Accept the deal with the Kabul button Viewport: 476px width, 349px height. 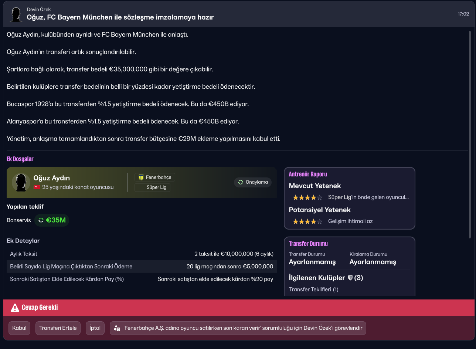pos(20,328)
